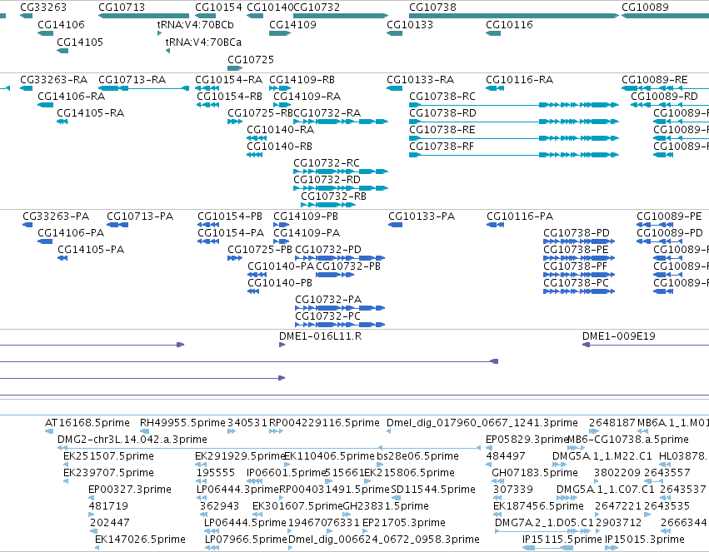Click the CG10738 gene label
Image resolution: width=709 pixels, height=552 pixels.
432,7
